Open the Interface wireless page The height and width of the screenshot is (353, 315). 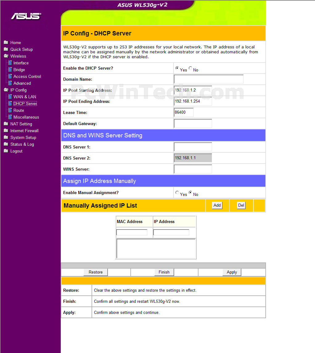[x=21, y=63]
